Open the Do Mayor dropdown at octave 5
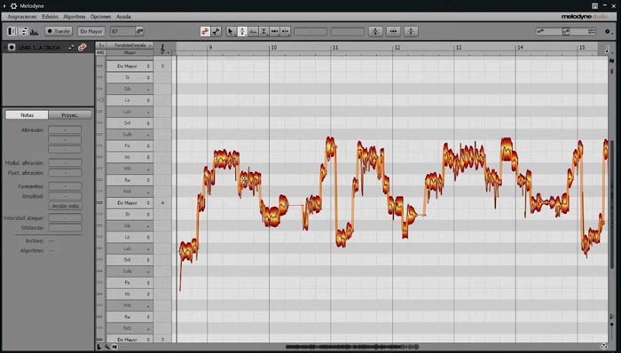 point(130,67)
